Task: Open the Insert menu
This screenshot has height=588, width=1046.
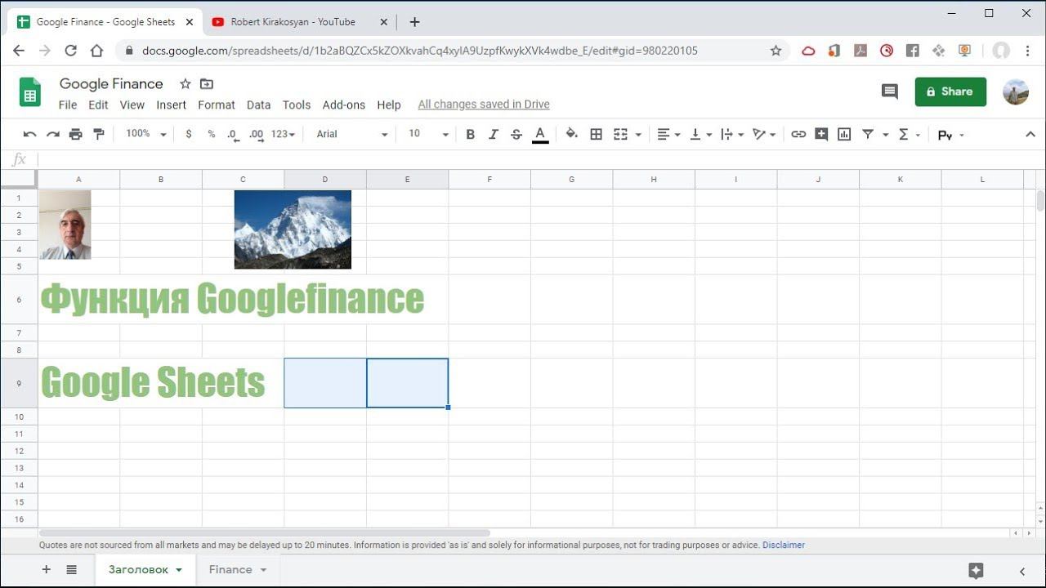Action: pos(172,105)
